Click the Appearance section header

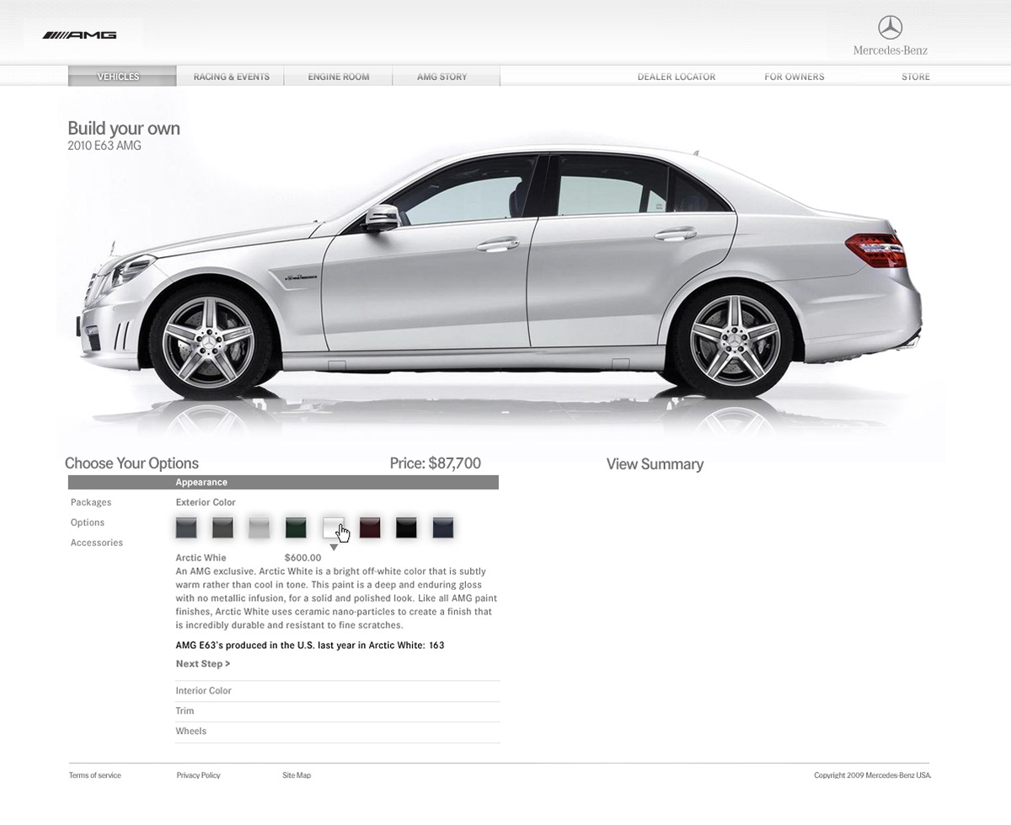[283, 482]
